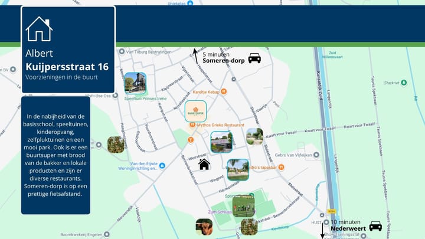This screenshot has width=425, height=239.
Task: Click the white house outline icon in header
Action: pos(39,28)
